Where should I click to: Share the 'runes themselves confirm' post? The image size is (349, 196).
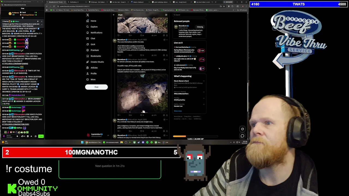click(167, 55)
